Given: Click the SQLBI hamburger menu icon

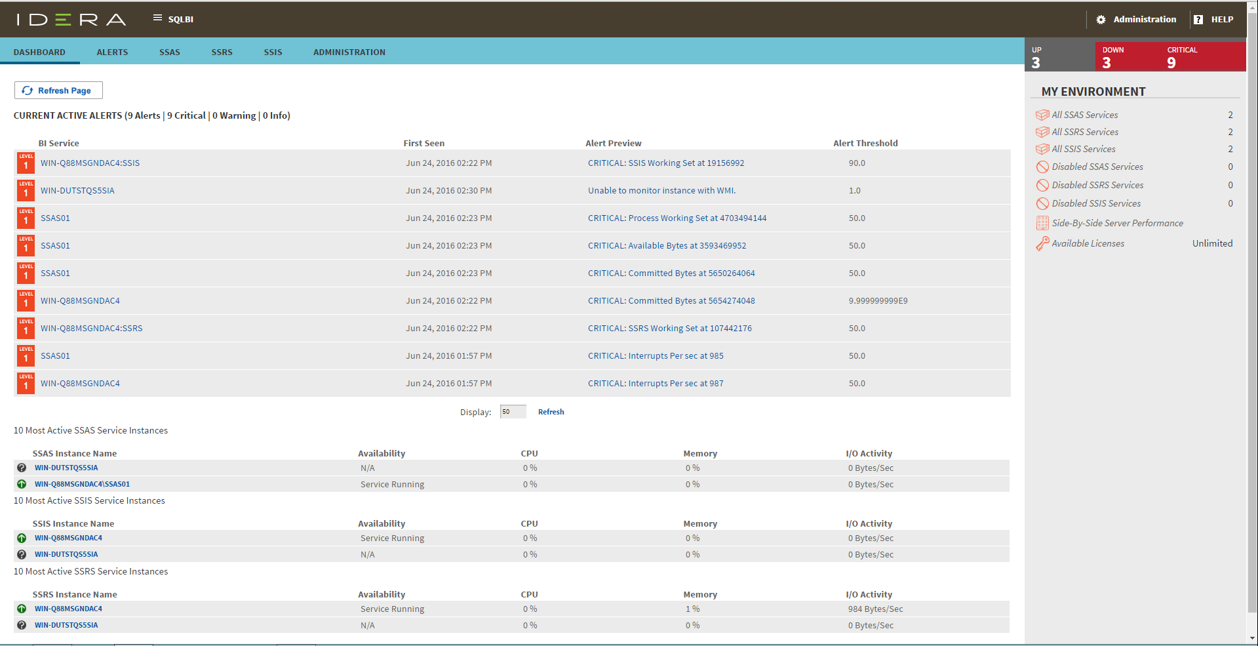Looking at the screenshot, I should pyautogui.click(x=157, y=18).
